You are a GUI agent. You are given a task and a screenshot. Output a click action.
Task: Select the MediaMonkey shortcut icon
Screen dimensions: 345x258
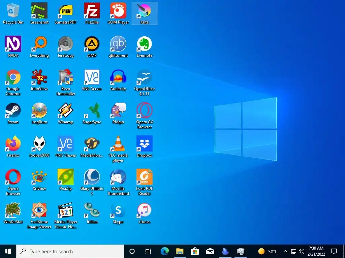pyautogui.click(x=92, y=146)
